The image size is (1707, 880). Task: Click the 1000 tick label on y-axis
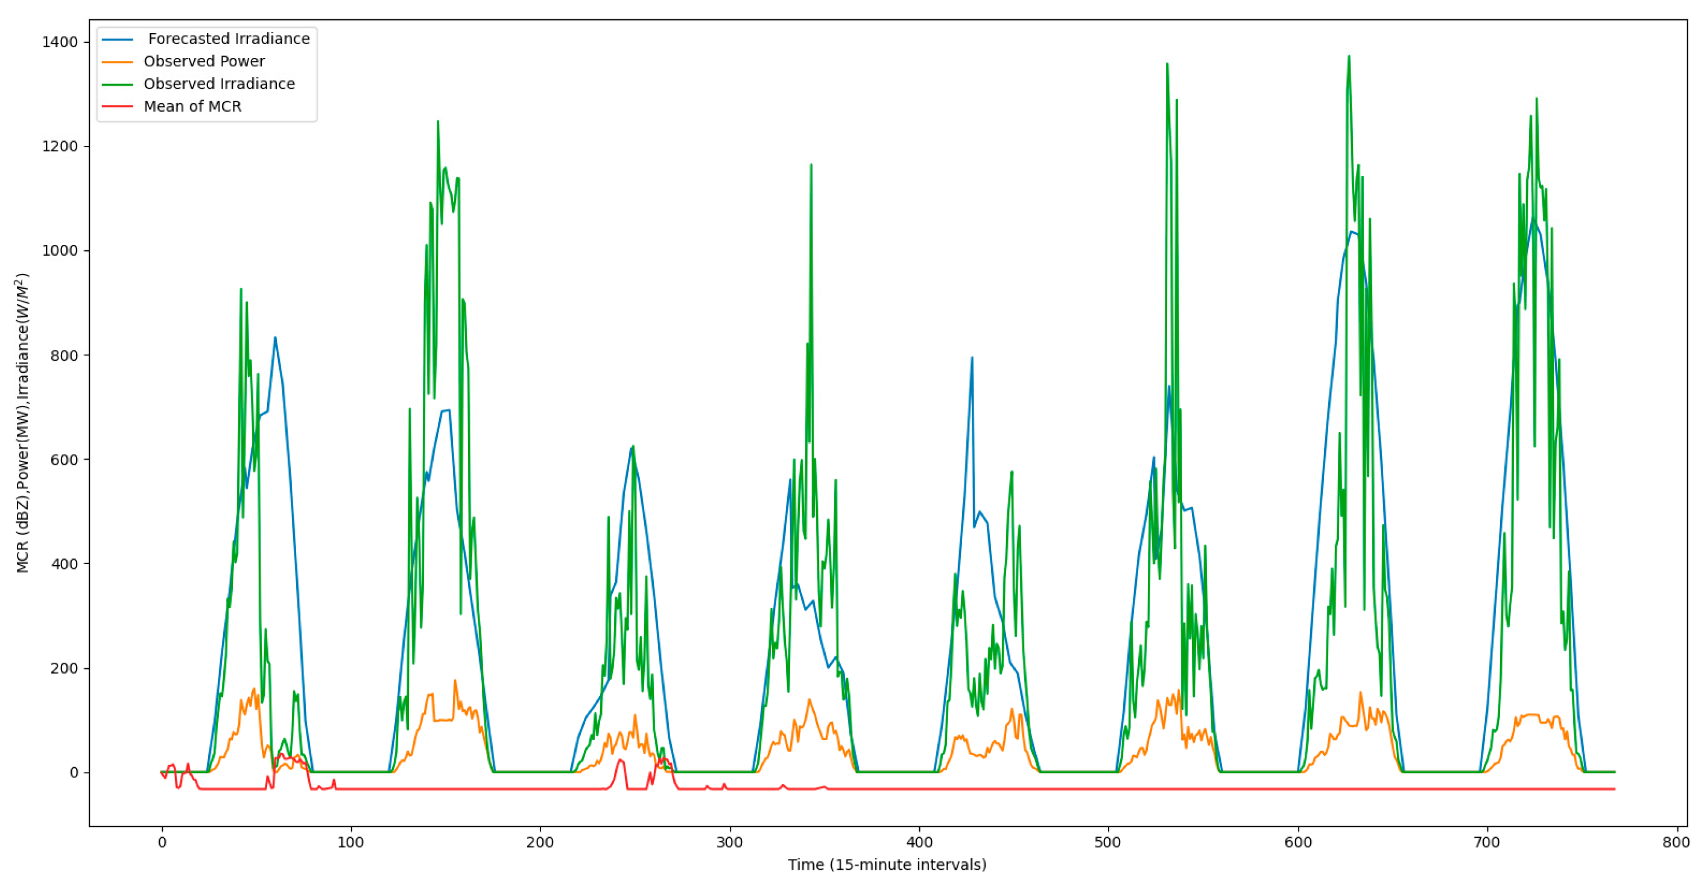60,251
